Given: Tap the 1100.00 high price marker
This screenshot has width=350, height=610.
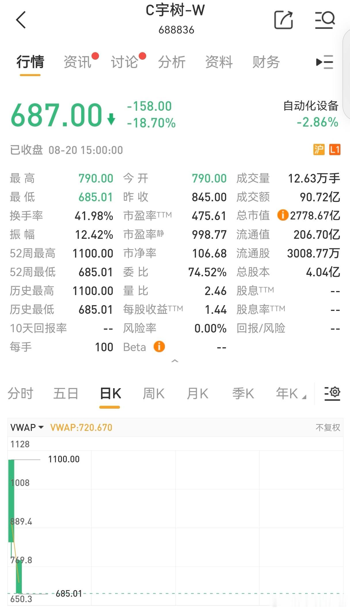Looking at the screenshot, I should tap(64, 459).
